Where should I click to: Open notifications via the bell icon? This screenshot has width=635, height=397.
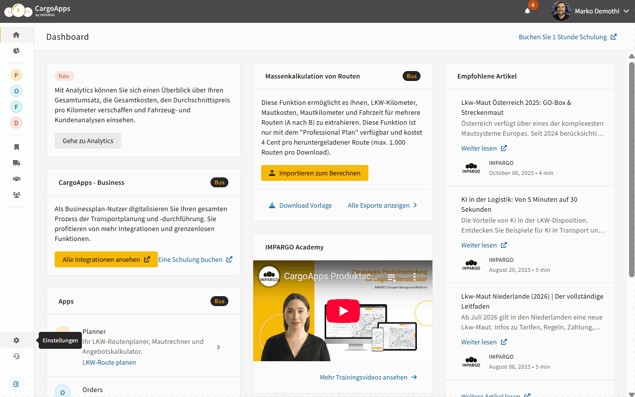click(x=527, y=11)
